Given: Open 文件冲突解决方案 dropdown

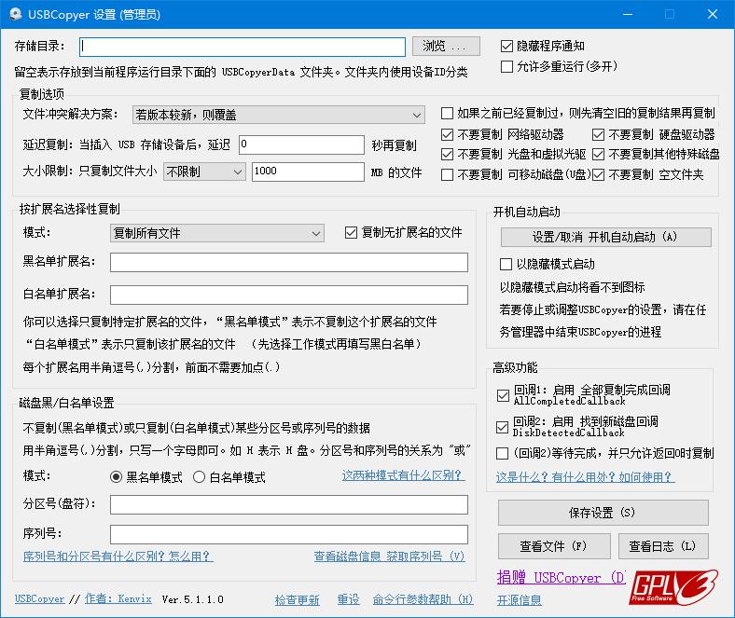Looking at the screenshot, I should click(x=279, y=115).
